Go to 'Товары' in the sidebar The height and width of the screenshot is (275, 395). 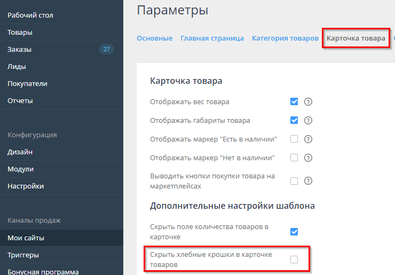click(x=20, y=33)
